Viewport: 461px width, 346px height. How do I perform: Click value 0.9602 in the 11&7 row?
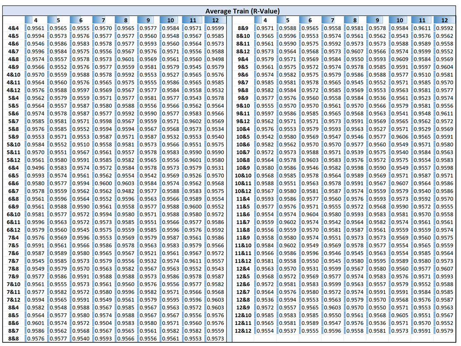[287, 222]
